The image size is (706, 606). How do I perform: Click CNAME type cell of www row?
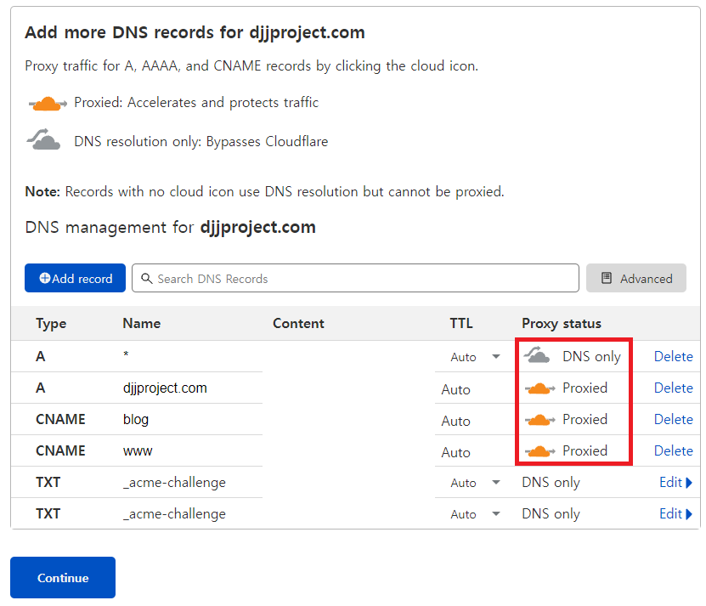(x=60, y=451)
